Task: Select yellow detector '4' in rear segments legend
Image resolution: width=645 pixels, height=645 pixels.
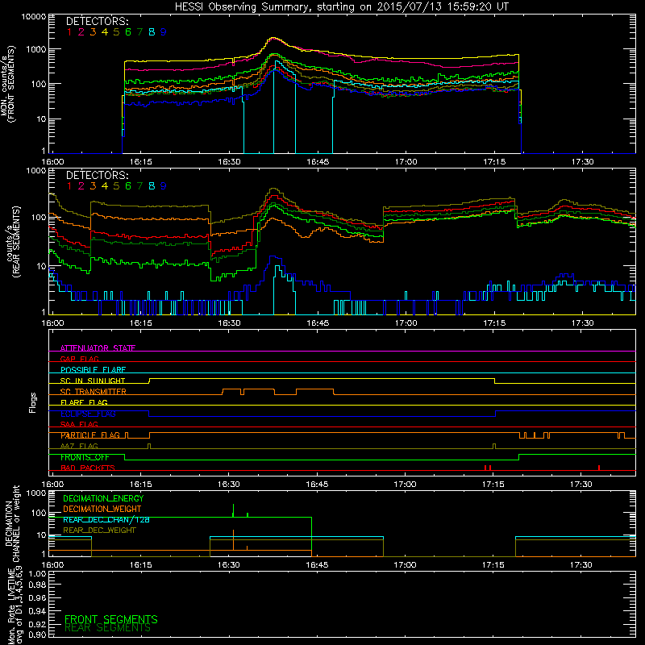Action: (x=105, y=186)
